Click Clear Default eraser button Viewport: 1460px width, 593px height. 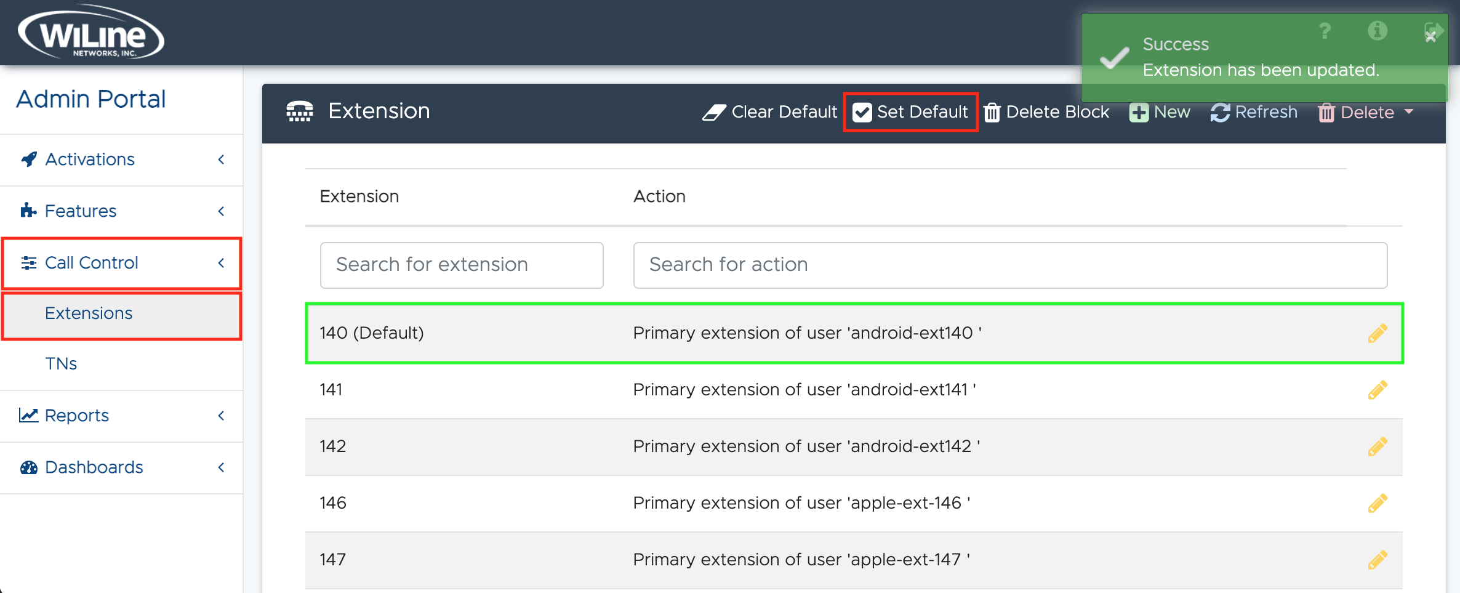[x=770, y=112]
